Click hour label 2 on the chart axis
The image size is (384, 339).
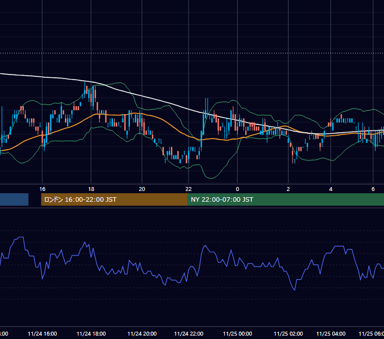click(288, 189)
